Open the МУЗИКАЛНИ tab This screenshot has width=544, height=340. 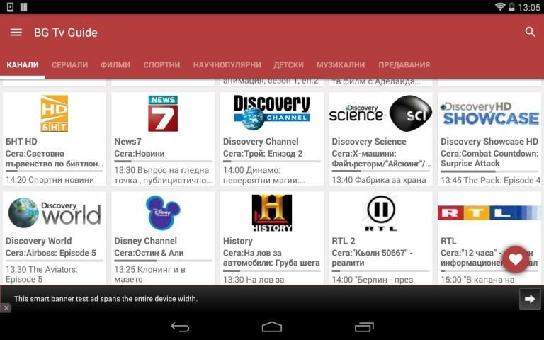(x=341, y=65)
